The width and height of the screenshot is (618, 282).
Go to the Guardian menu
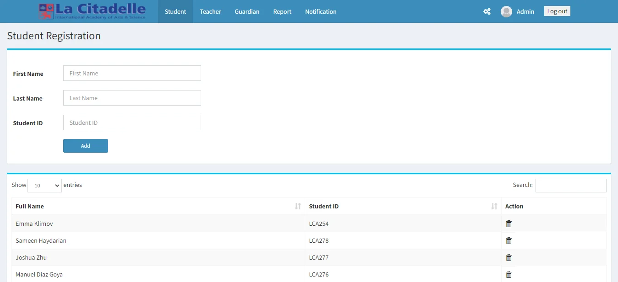[x=247, y=11]
